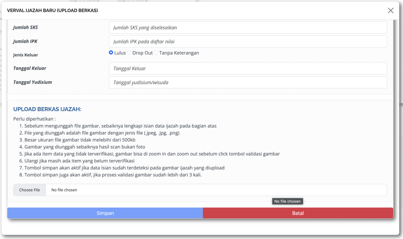Screen dimensions: 403x239
Task: Choose the Drop Out radio button
Action: (129, 53)
